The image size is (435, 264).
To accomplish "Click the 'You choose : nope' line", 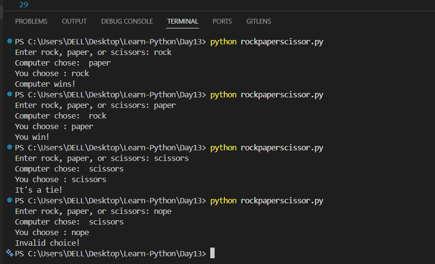I will [52, 232].
